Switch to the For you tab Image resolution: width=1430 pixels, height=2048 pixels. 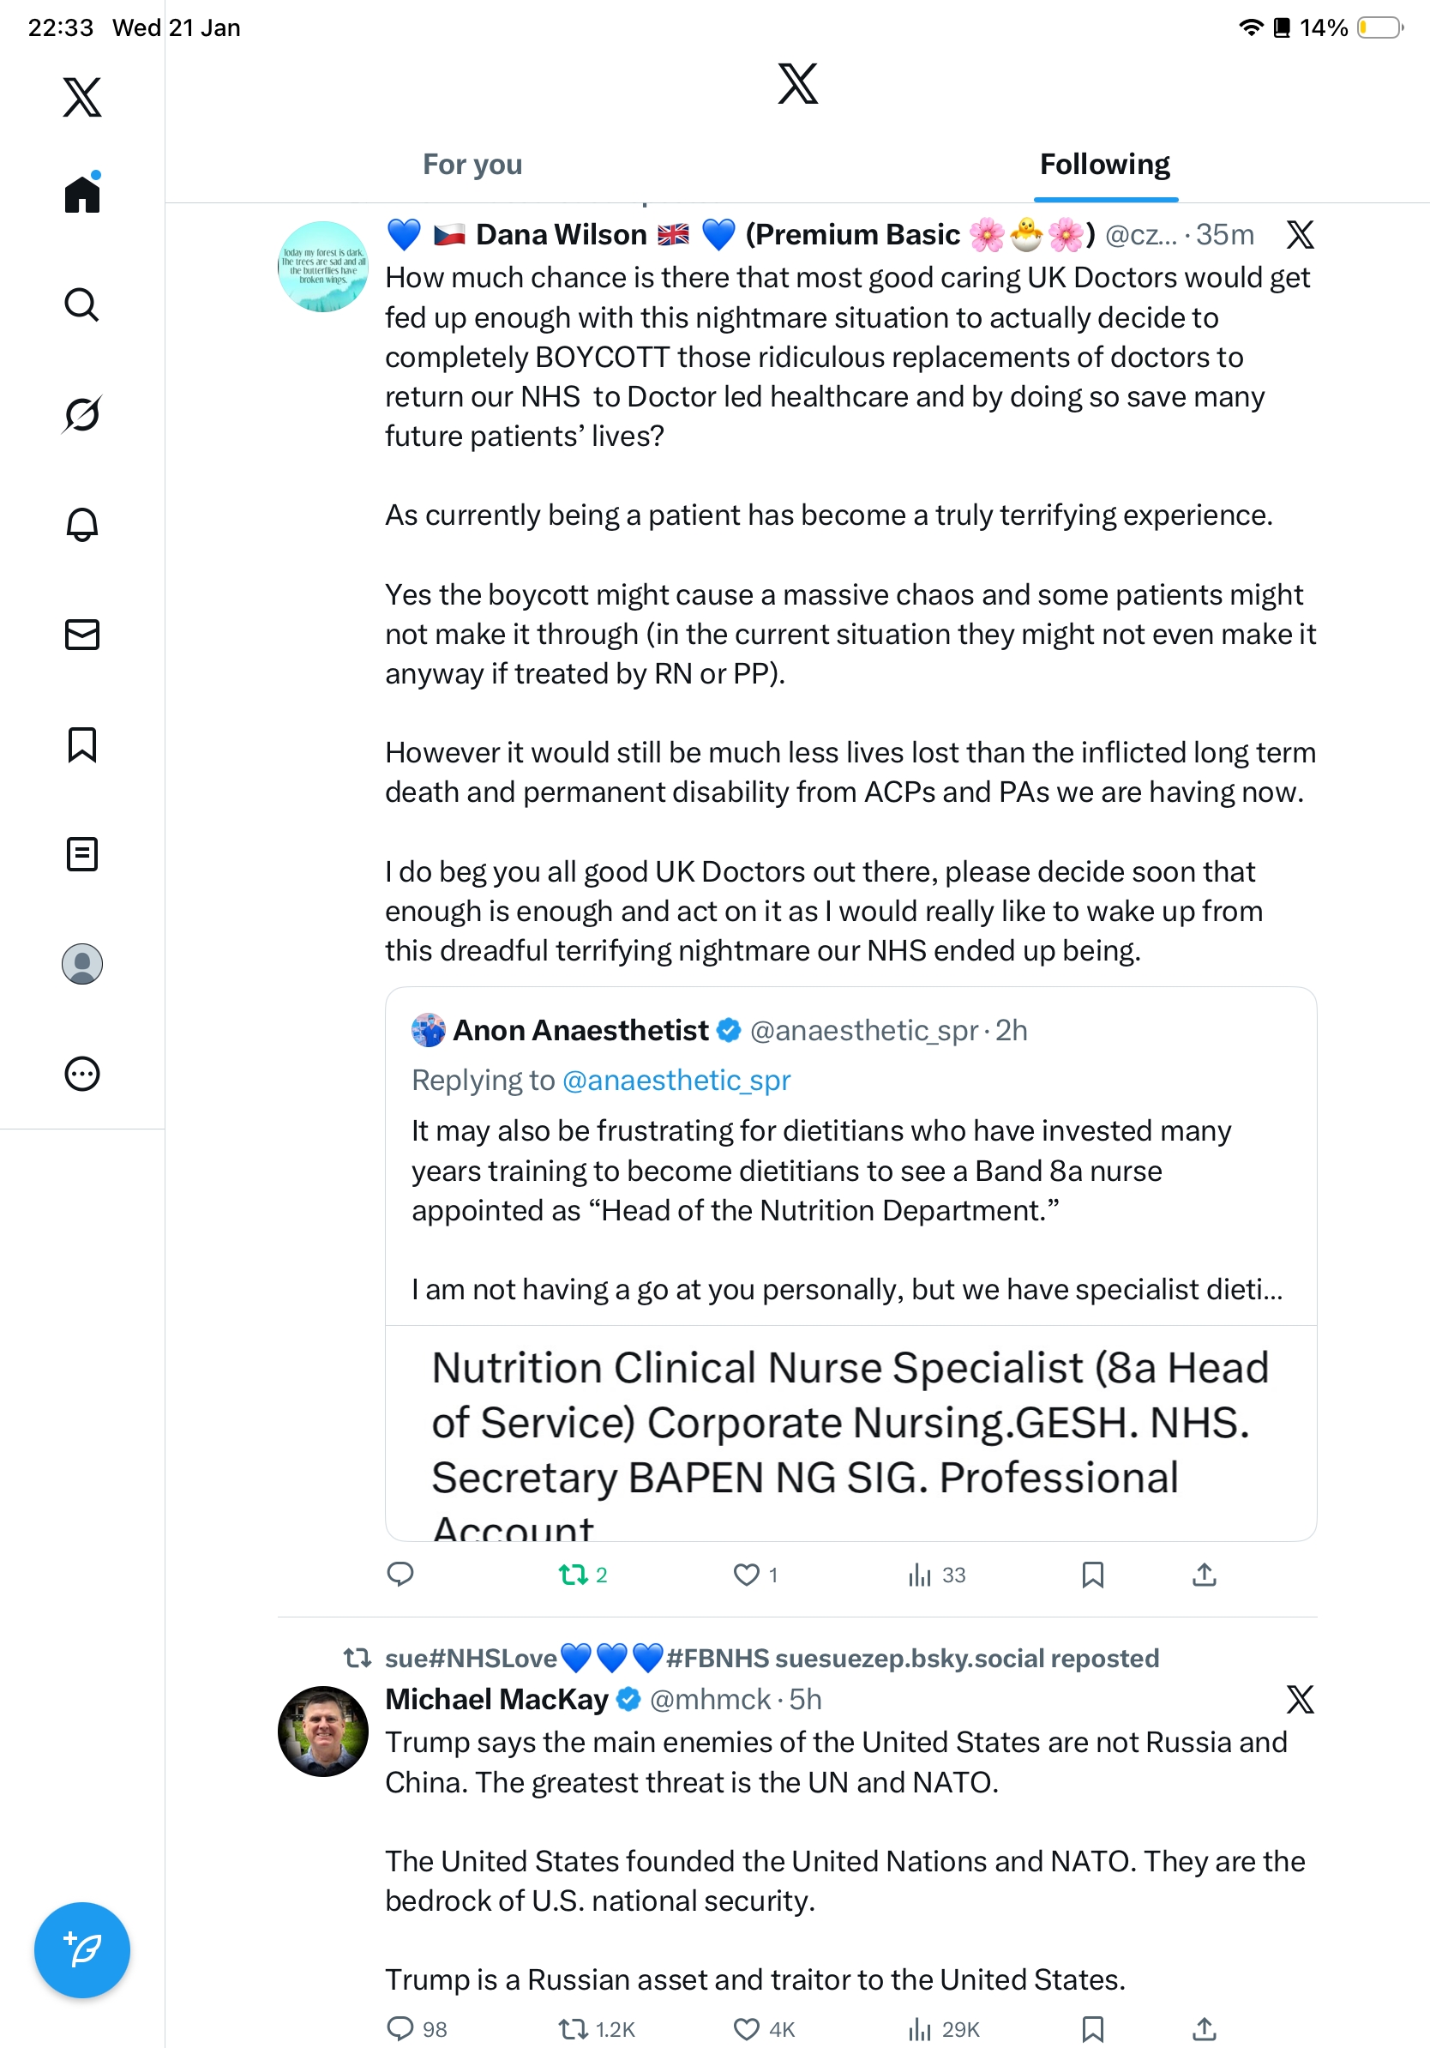tap(472, 165)
